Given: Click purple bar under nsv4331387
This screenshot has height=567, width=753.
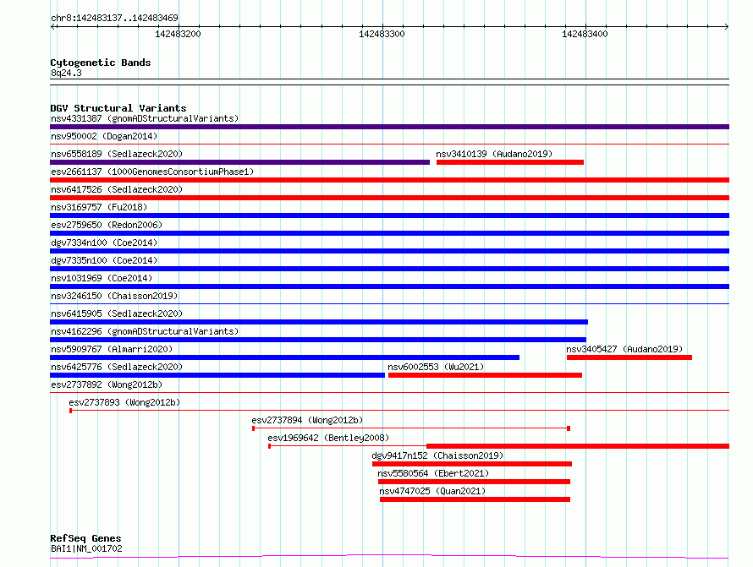Looking at the screenshot, I should coord(389,127).
